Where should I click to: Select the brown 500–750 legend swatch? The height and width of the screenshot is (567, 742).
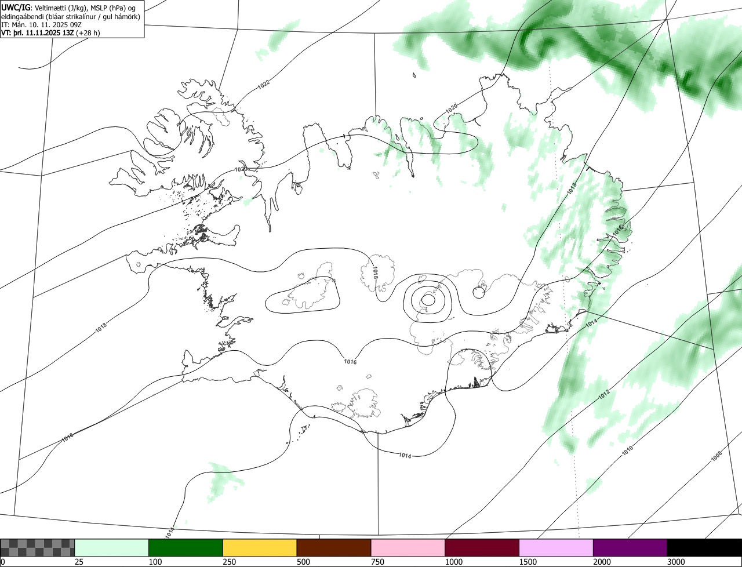pos(334,548)
